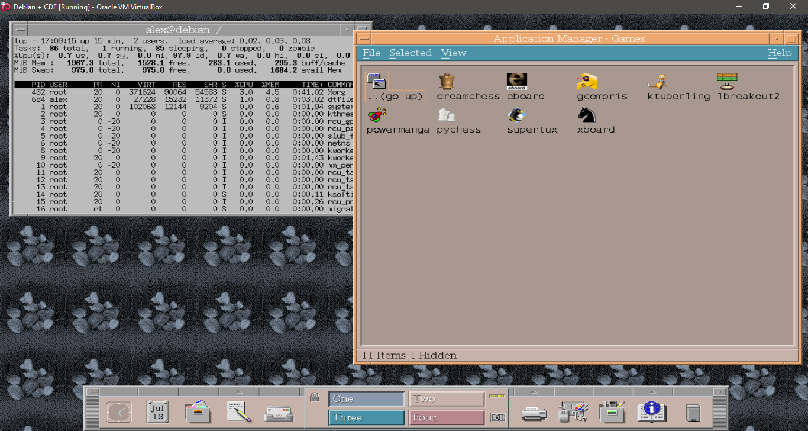Image resolution: width=808 pixels, height=431 pixels.
Task: Select the supertux penguin icon
Action: tap(516, 115)
